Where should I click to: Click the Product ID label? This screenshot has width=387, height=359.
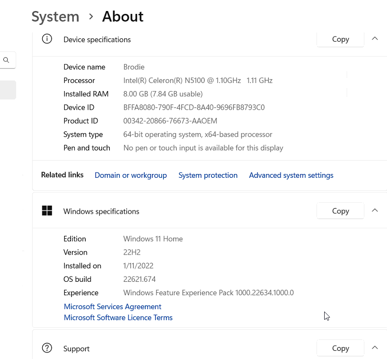[x=81, y=121]
